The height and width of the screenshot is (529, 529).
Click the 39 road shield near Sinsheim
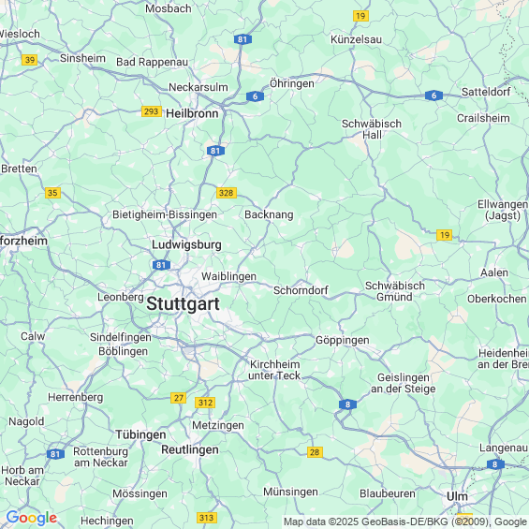30,60
